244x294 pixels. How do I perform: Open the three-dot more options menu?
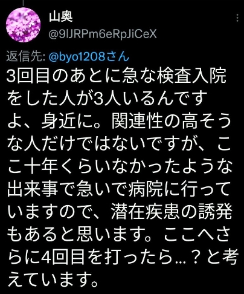click(x=238, y=18)
